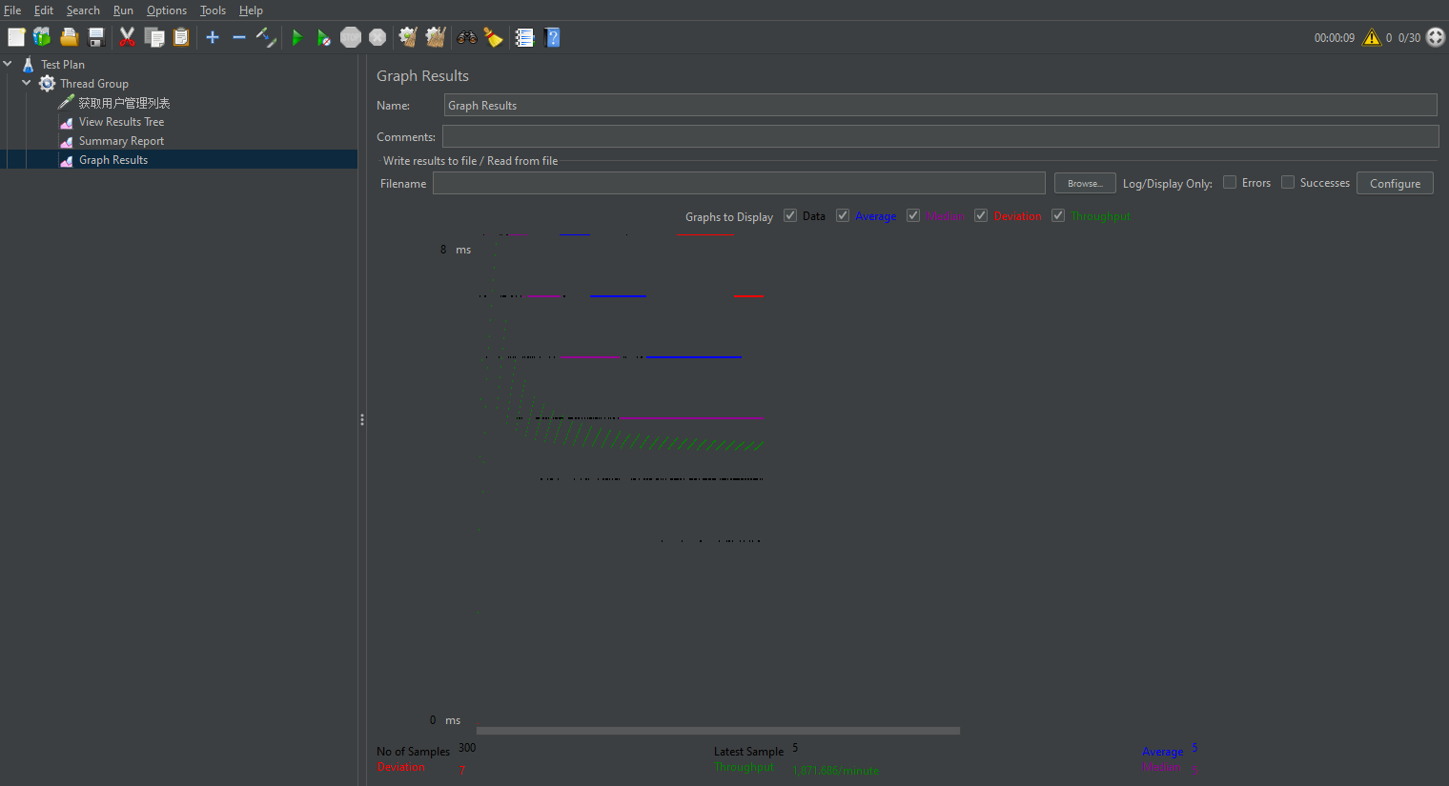Expand all nodes with plus icon
Image resolution: width=1449 pixels, height=786 pixels.
[213, 37]
